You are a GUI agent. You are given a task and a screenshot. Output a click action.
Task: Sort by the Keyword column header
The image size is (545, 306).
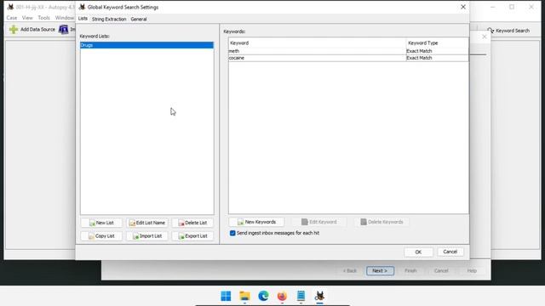click(x=317, y=43)
